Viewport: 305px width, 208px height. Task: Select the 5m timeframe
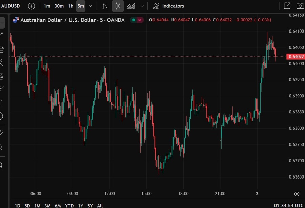point(81,6)
